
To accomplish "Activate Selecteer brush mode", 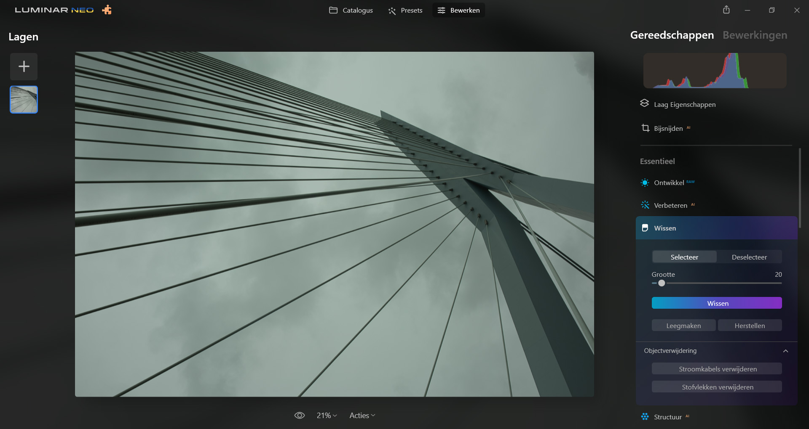I will tap(684, 257).
